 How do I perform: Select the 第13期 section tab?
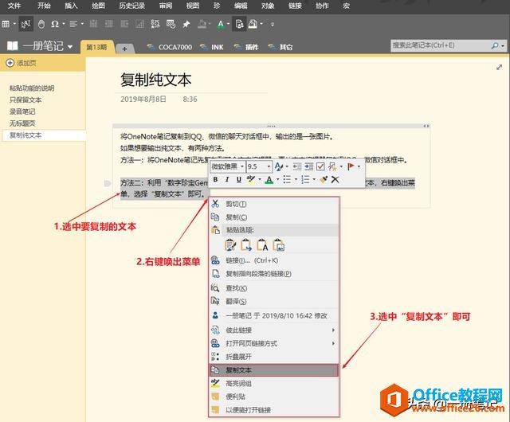(x=97, y=47)
